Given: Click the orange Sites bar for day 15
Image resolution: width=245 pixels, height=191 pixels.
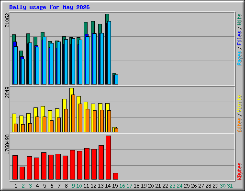Looking at the screenshot, I should tap(116, 130).
